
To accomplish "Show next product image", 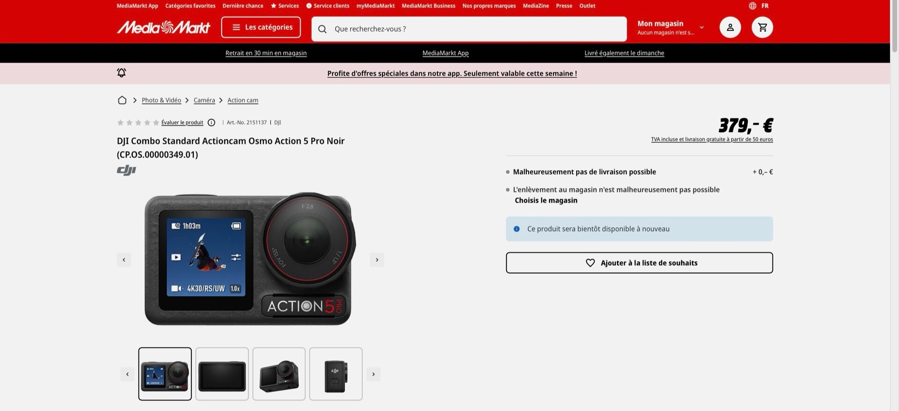I will click(x=377, y=260).
